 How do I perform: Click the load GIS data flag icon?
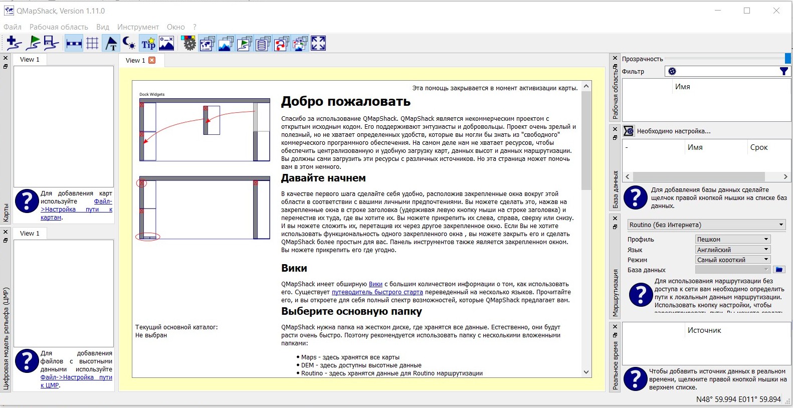pyautogui.click(x=33, y=44)
